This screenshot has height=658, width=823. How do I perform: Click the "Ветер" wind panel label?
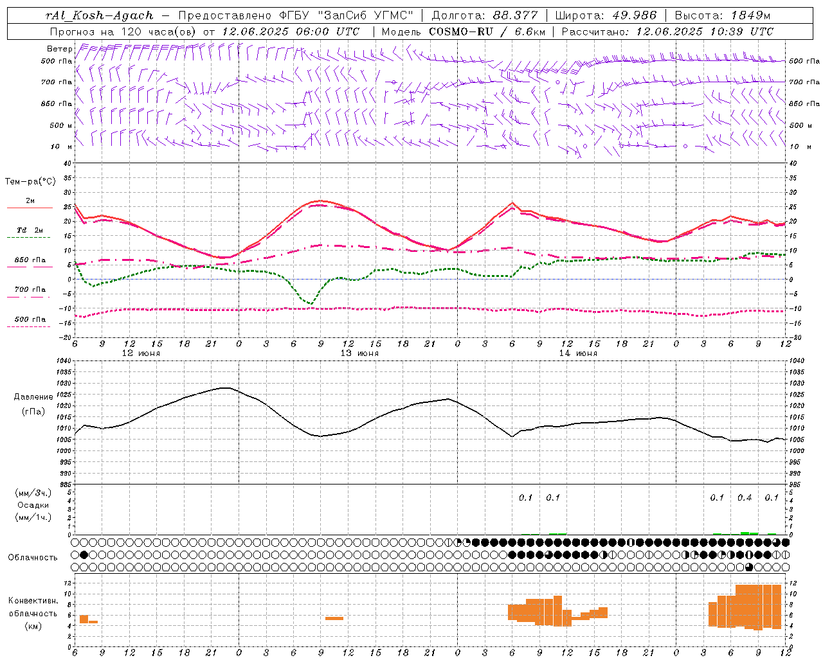tap(59, 49)
